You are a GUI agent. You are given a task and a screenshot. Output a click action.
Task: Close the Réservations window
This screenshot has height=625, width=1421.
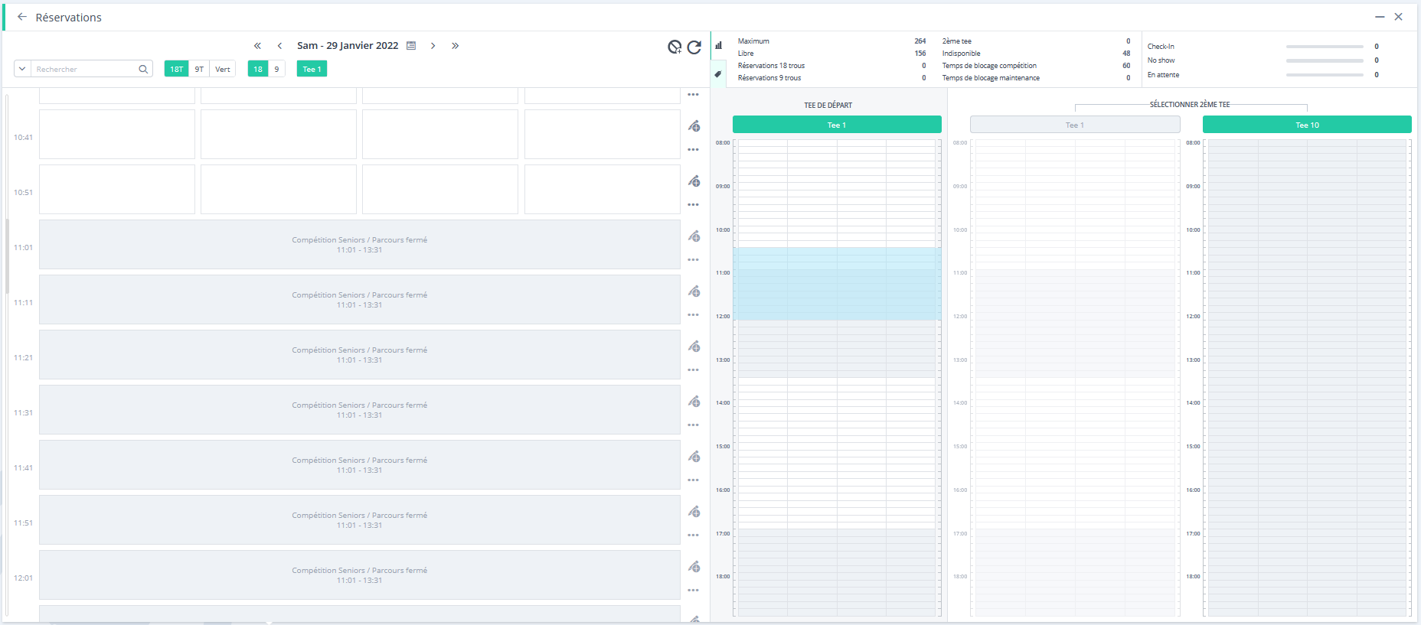(1399, 17)
